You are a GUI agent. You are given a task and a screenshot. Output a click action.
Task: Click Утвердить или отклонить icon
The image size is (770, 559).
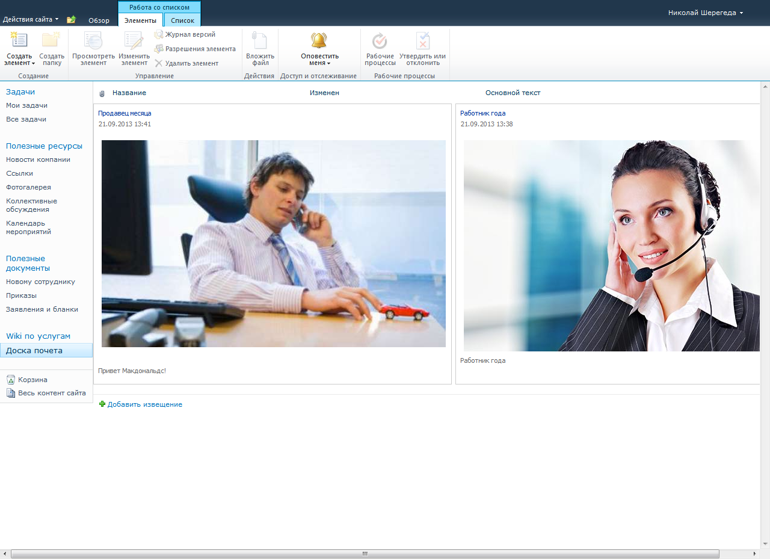423,40
